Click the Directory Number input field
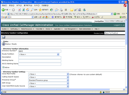This screenshot has width=129, height=95. click(x=40, y=51)
